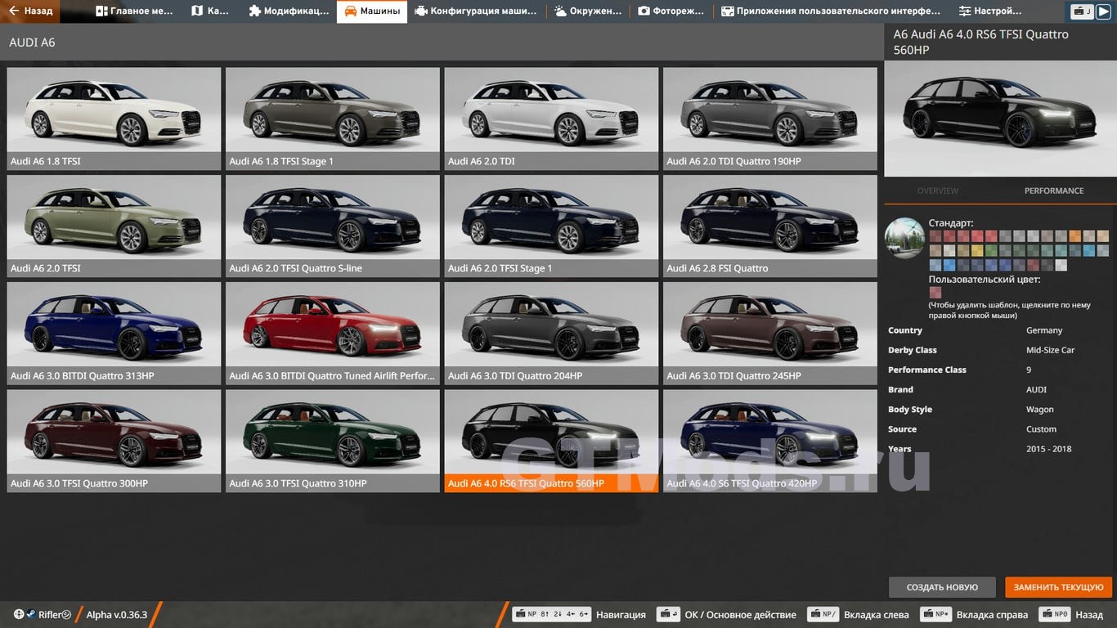Click the Назад back arrow button
1117x628 pixels.
pyautogui.click(x=31, y=11)
